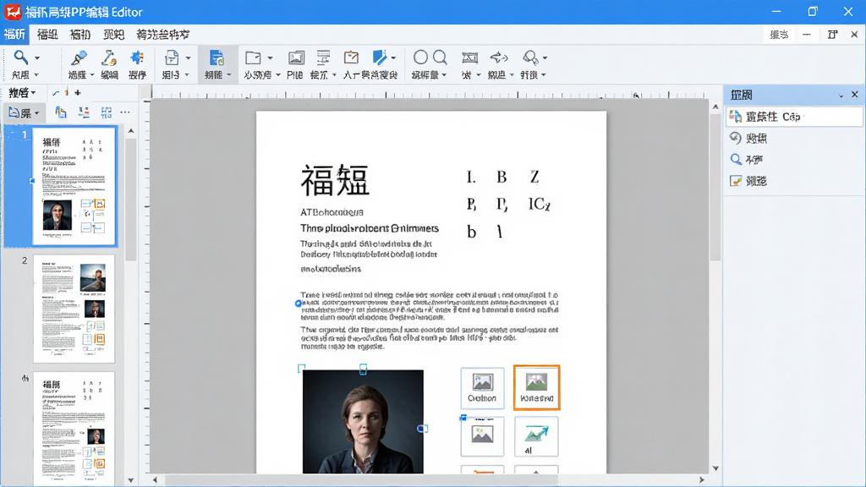Select the green chart arrow tile
This screenshot has width=866, height=487.
click(536, 436)
